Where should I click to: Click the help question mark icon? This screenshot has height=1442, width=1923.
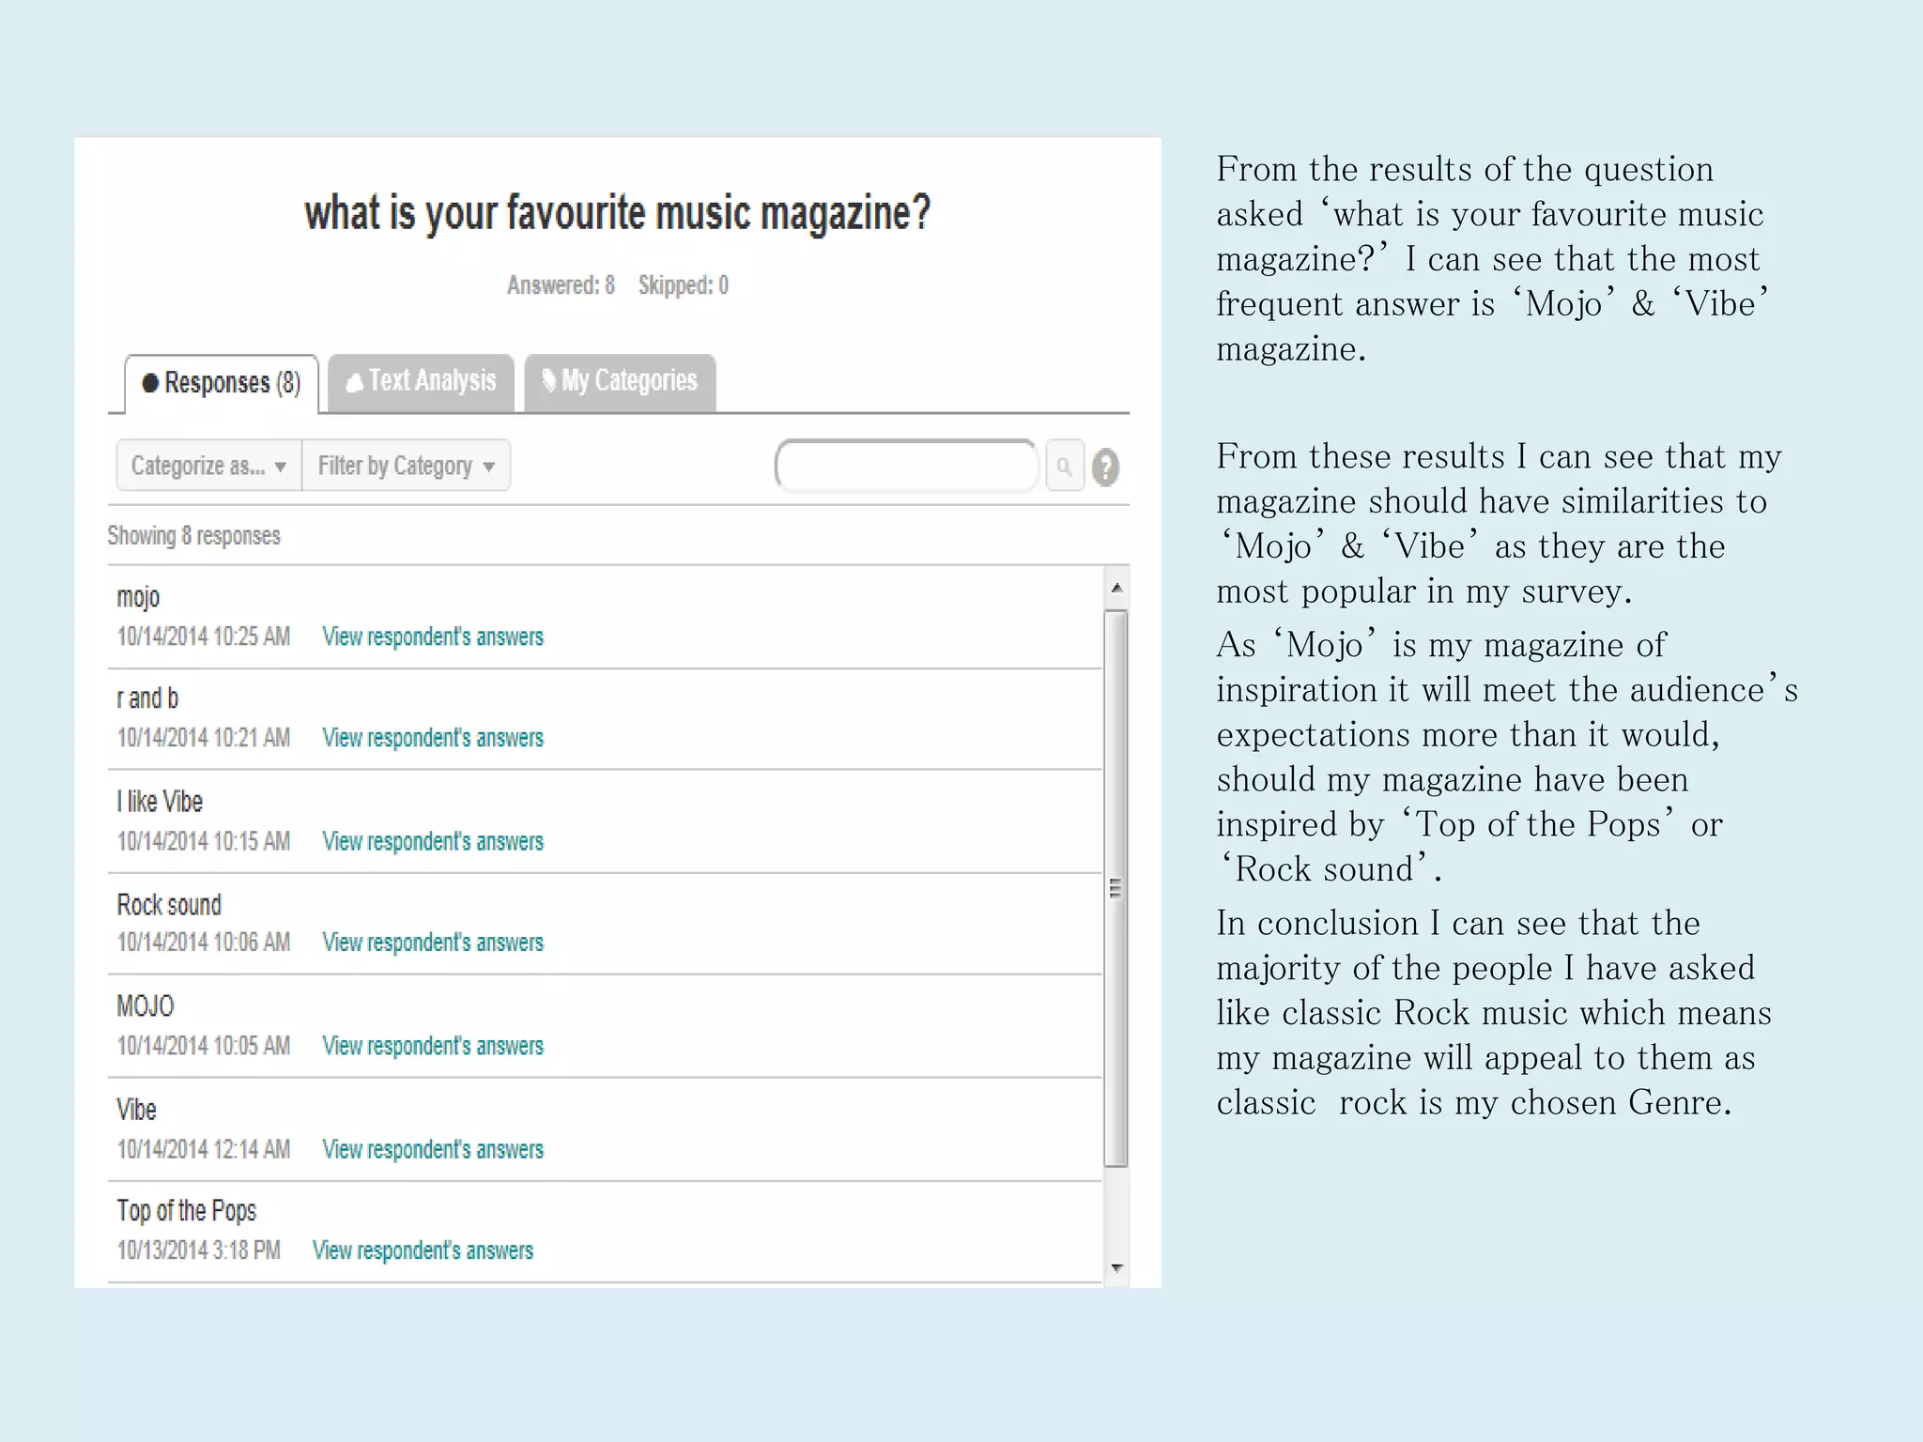(1106, 468)
